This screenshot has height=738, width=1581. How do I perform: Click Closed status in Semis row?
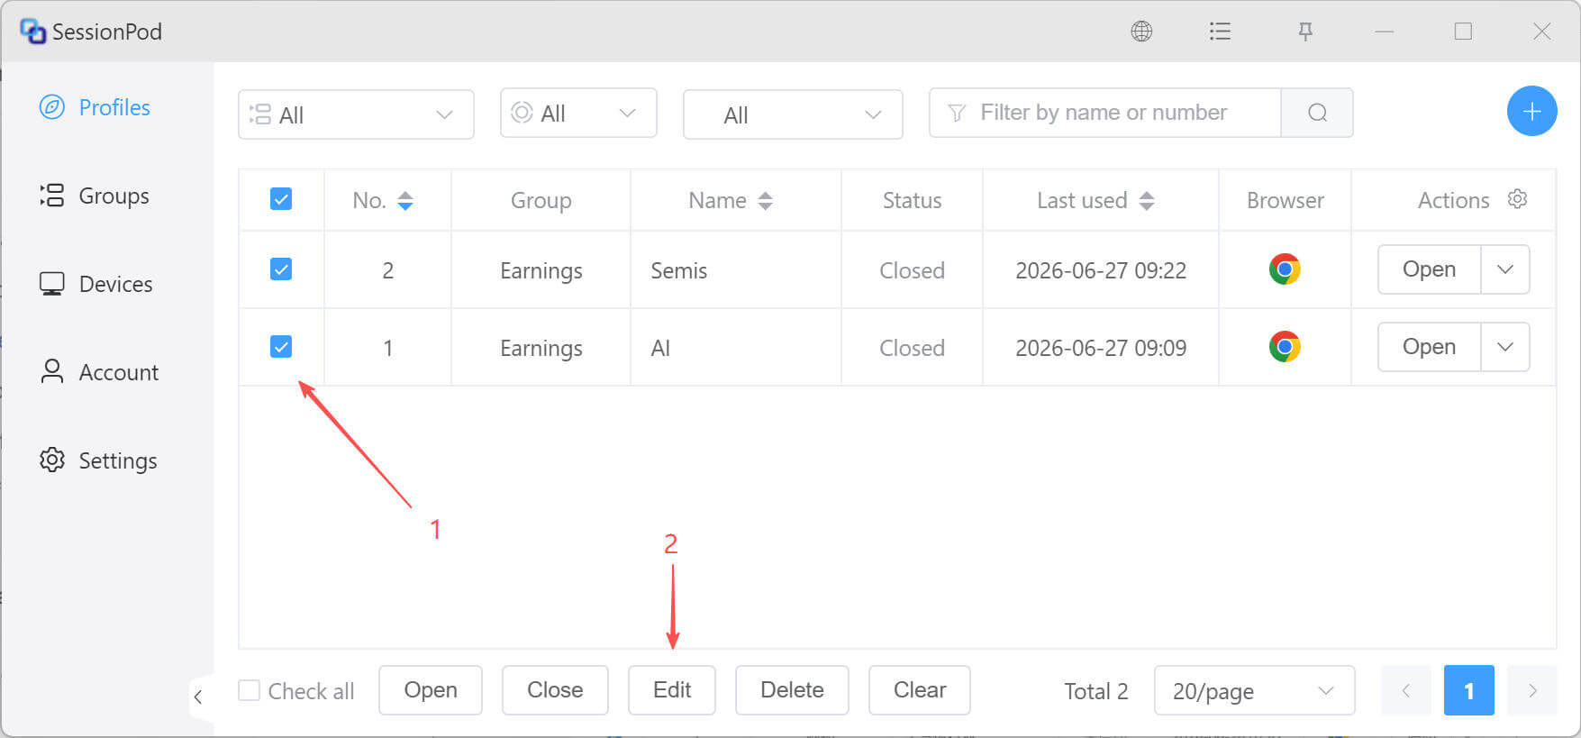pos(912,270)
